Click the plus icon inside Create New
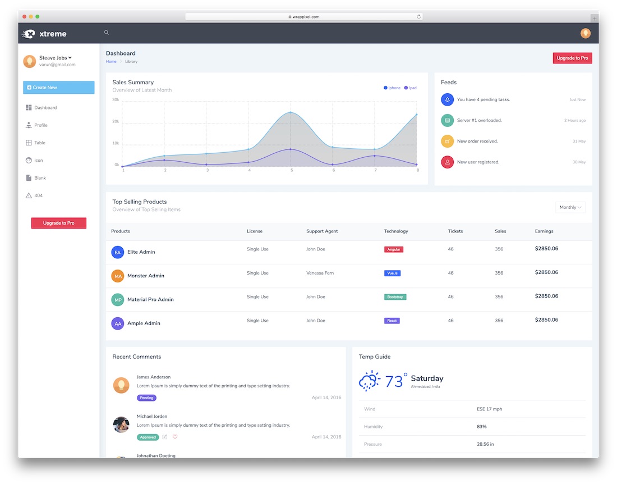 coord(29,88)
